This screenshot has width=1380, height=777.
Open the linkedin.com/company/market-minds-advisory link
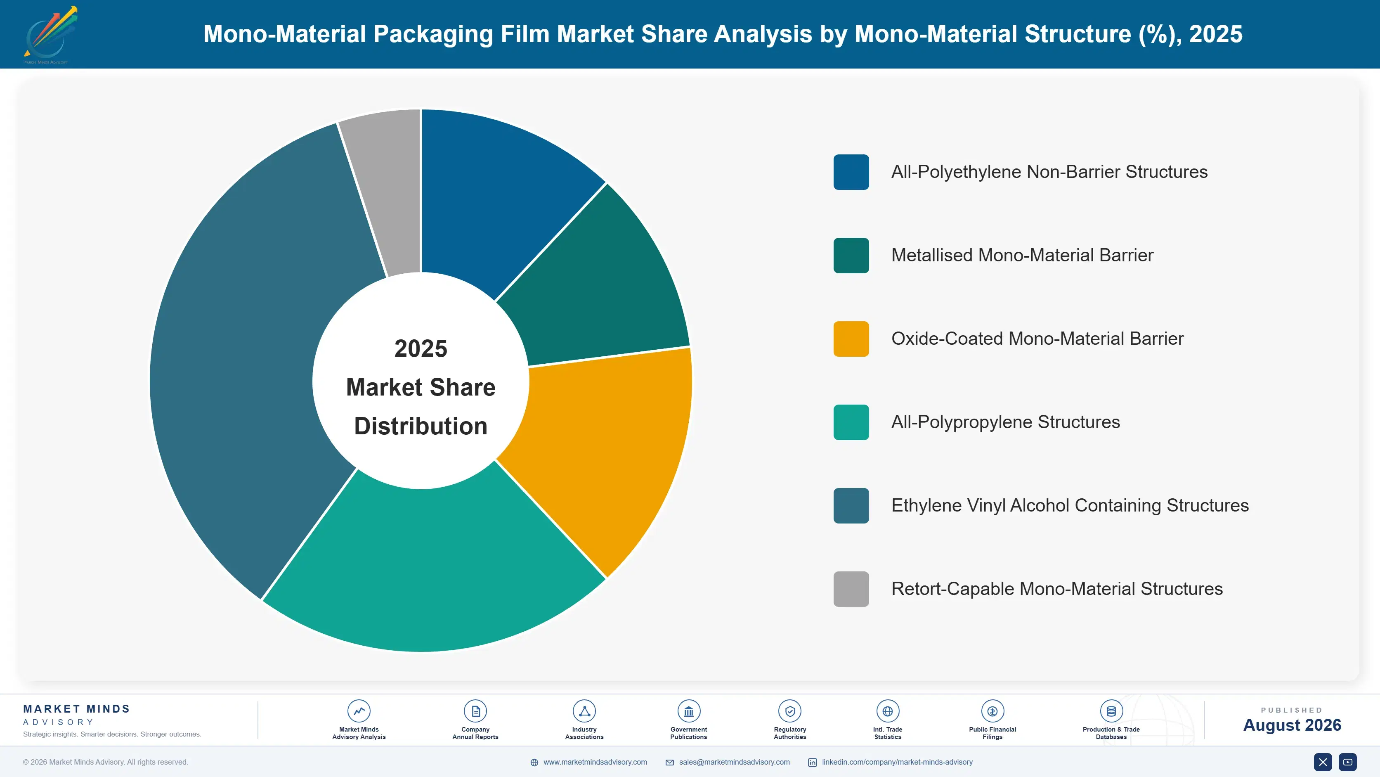click(897, 762)
